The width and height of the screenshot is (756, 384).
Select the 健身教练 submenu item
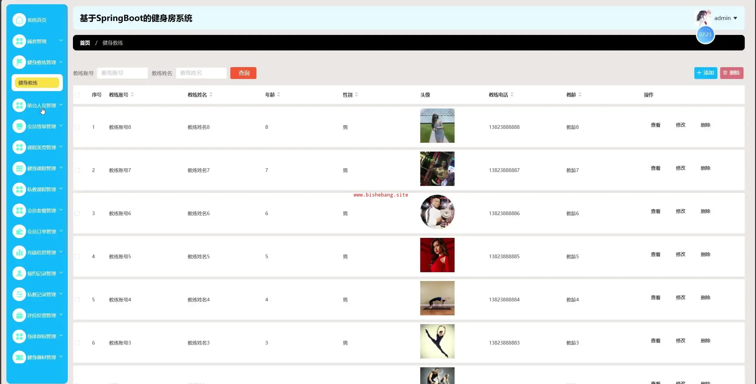pyautogui.click(x=37, y=83)
